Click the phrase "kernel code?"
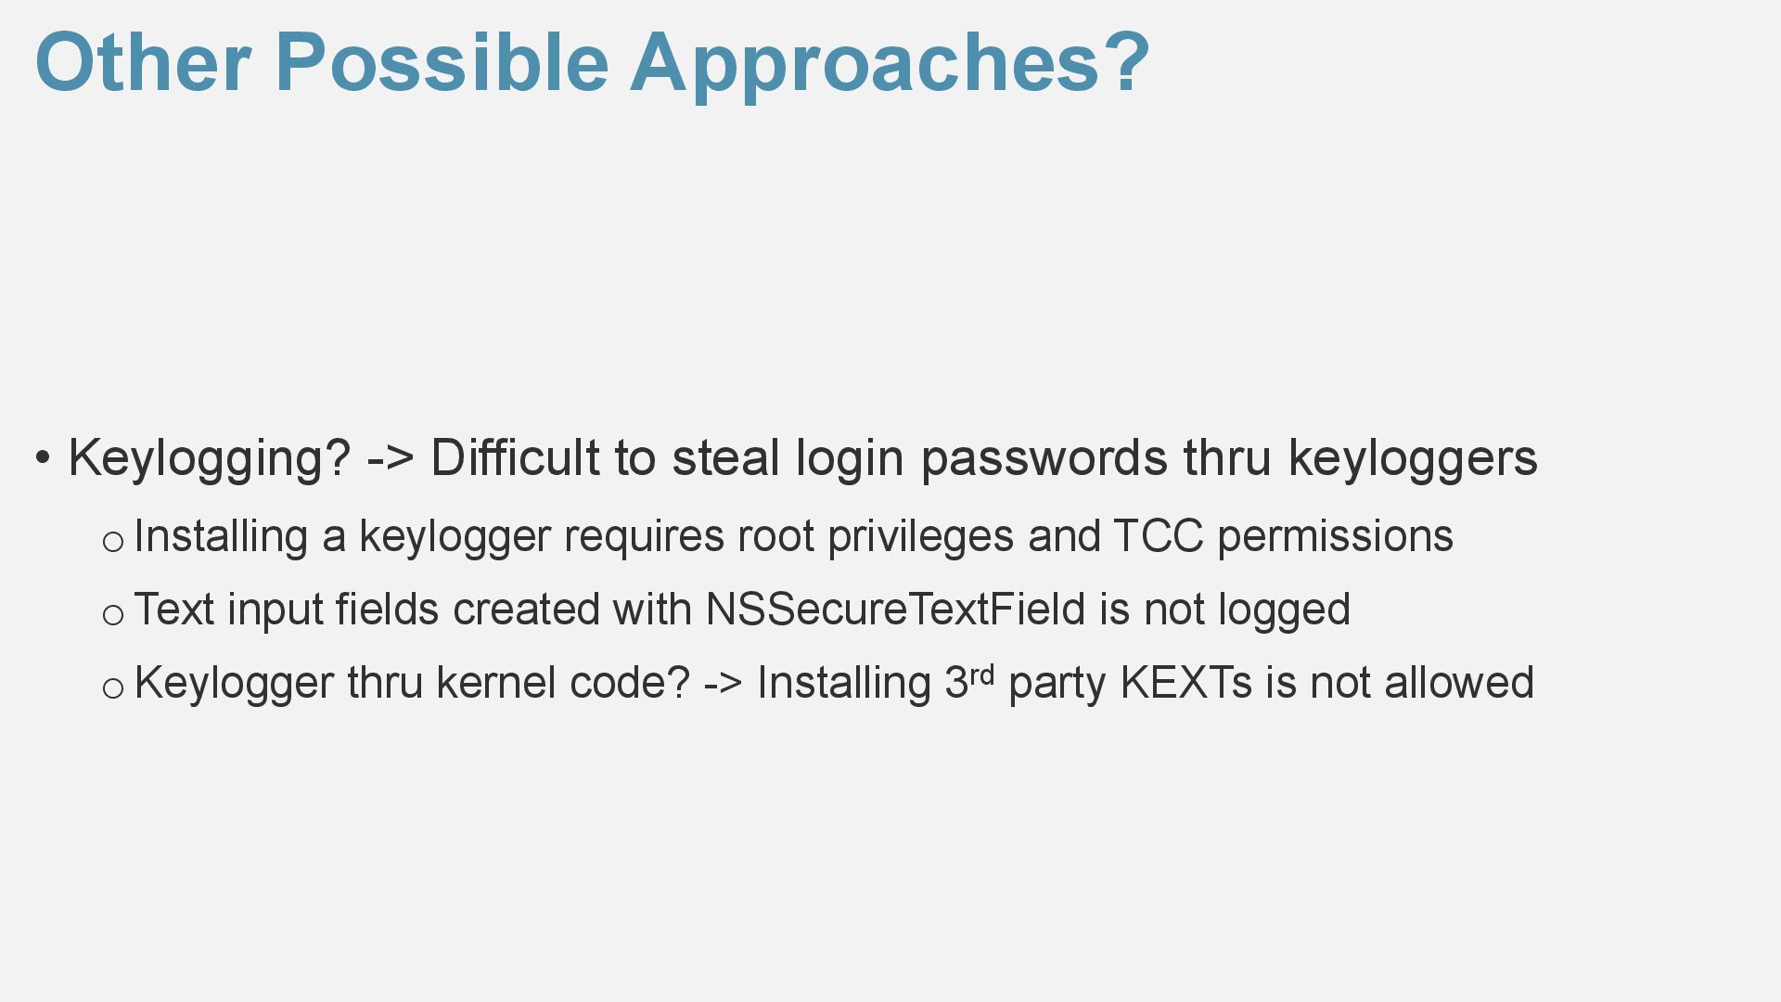 point(563,683)
